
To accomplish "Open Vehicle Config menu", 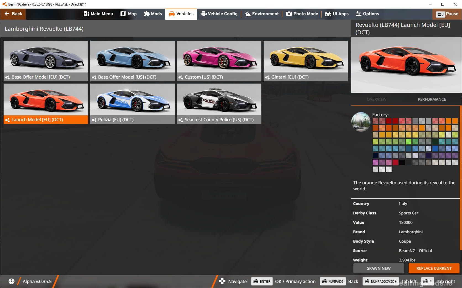I will pos(219,14).
